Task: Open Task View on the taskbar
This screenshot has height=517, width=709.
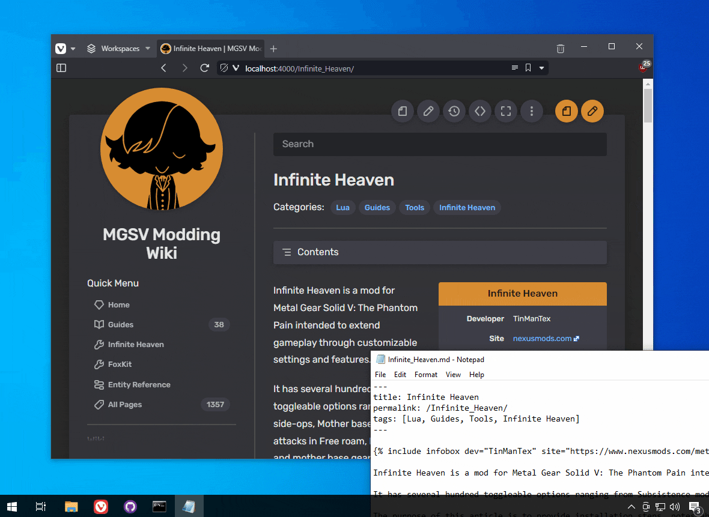Action: click(x=41, y=507)
